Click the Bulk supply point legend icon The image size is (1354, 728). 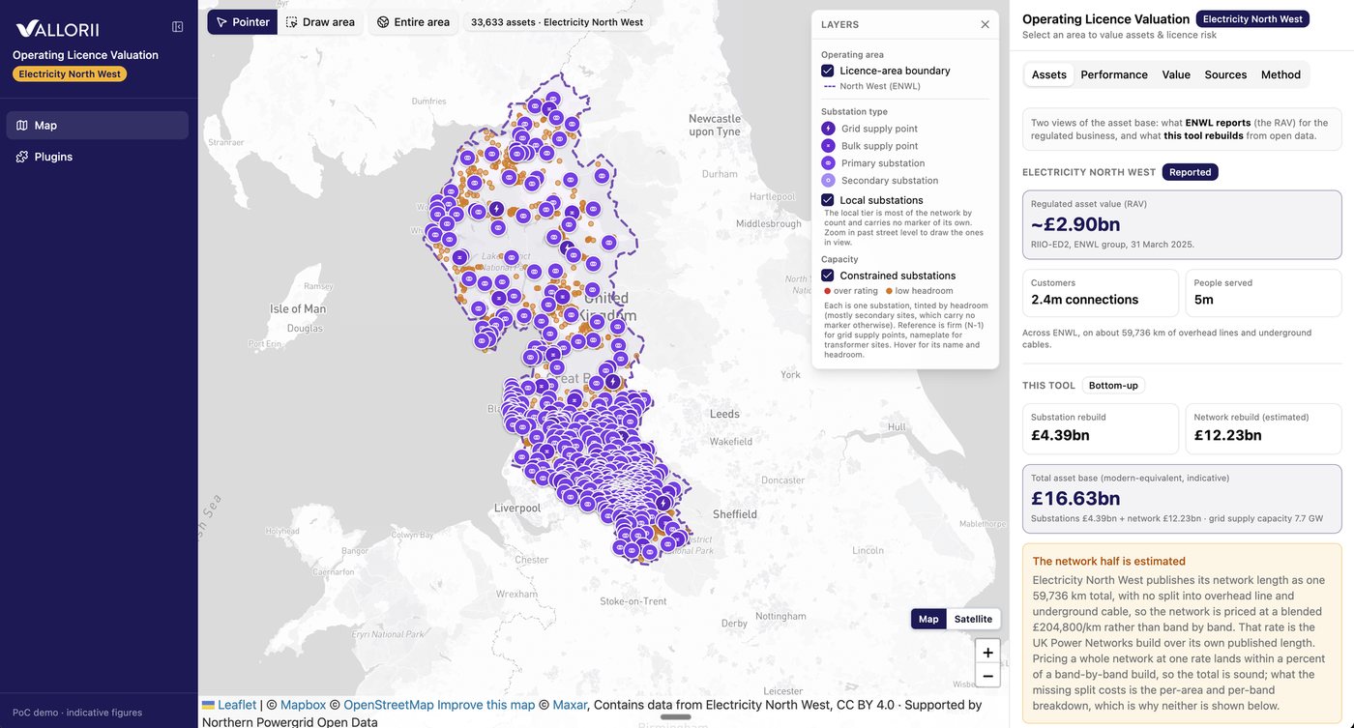(828, 146)
